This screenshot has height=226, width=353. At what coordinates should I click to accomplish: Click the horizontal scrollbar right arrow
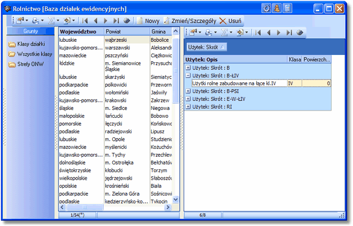pos(168,207)
